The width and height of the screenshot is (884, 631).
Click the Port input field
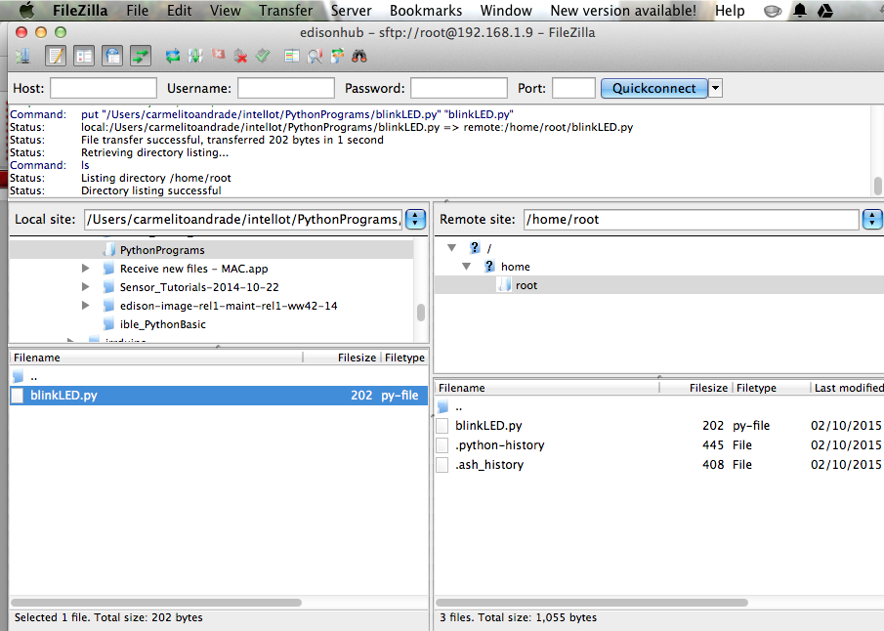pos(573,88)
